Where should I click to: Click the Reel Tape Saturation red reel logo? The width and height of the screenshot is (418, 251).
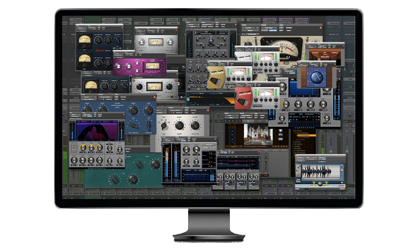pyautogui.click(x=243, y=98)
